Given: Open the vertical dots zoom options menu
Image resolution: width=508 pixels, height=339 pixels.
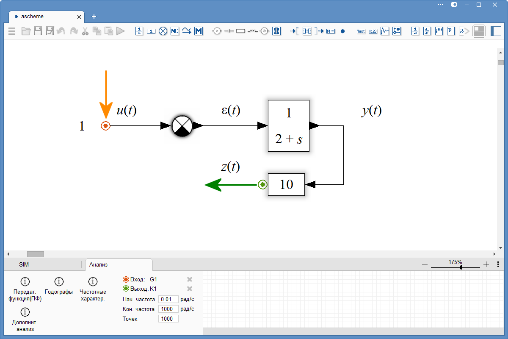Looking at the screenshot, I should (498, 264).
